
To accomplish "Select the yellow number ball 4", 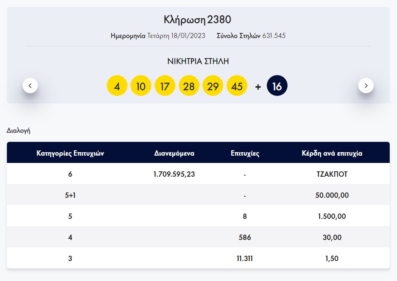I will (x=117, y=85).
